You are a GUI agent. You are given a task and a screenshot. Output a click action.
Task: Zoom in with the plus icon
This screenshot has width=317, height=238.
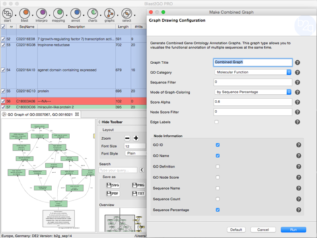(136, 138)
